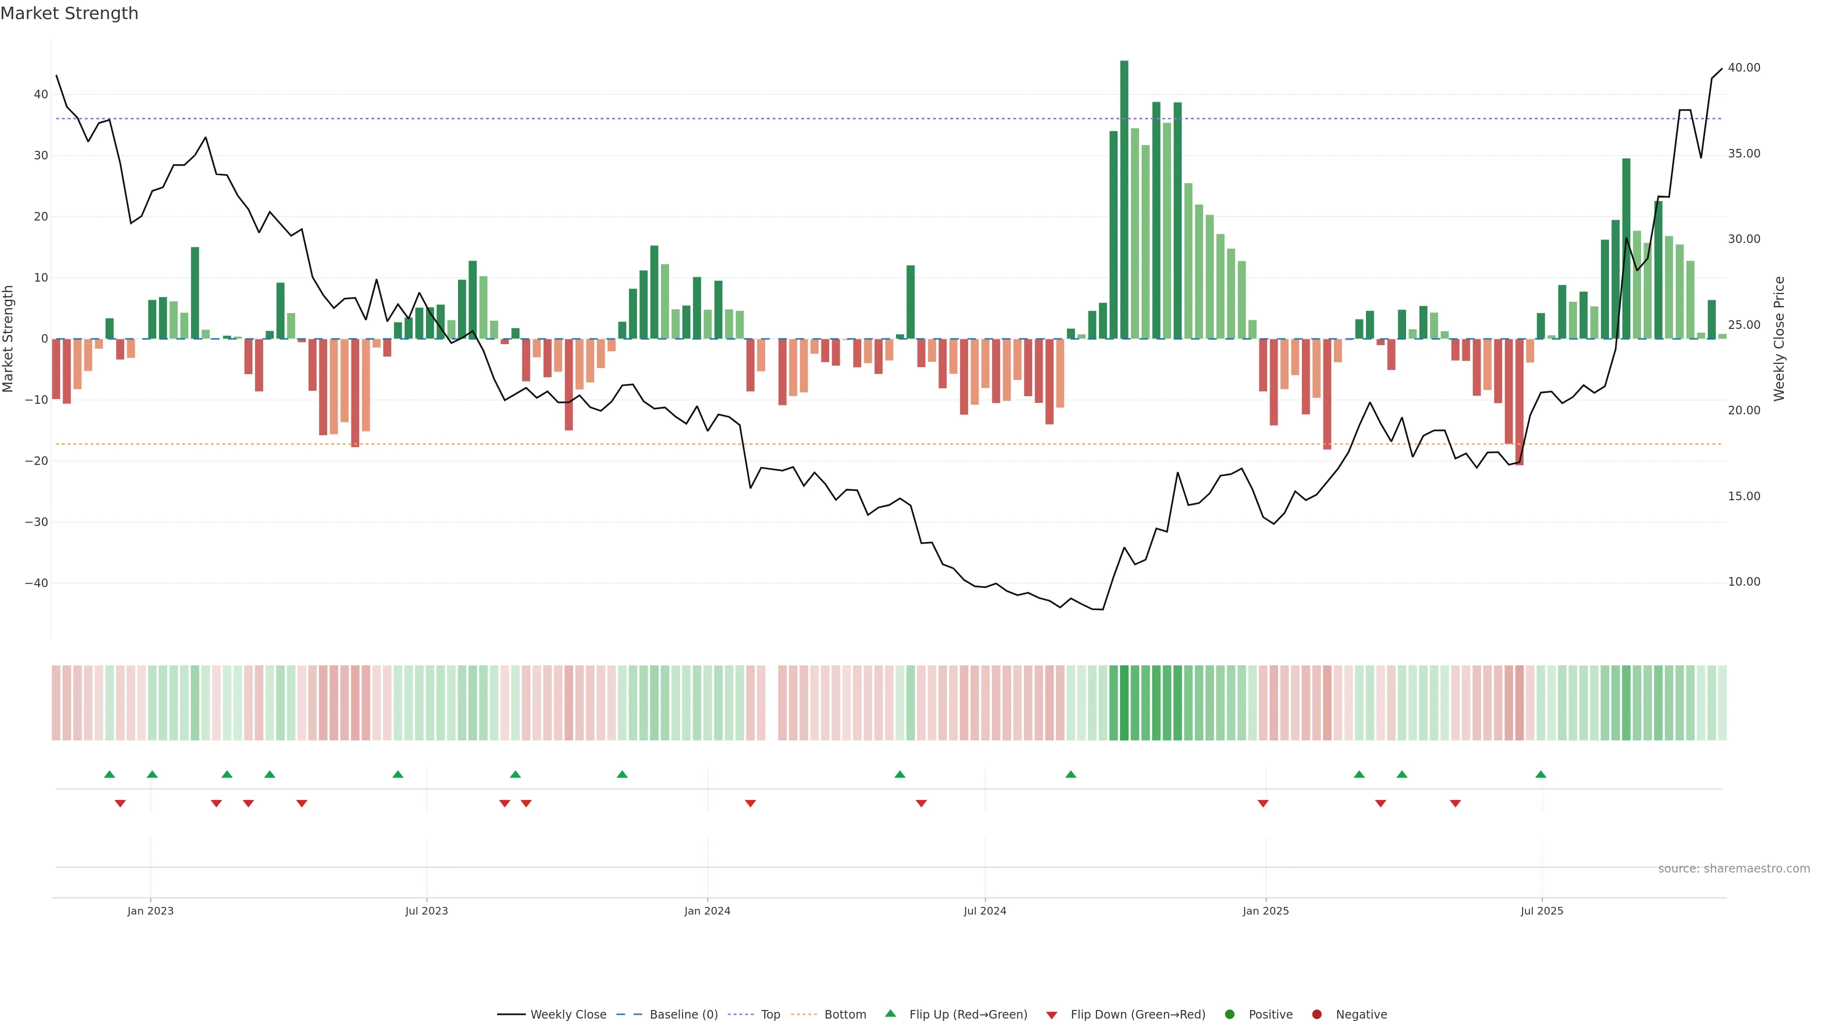Viewport: 1834px width, 1031px height.
Task: Click the first green flip-up triangle marker
Action: click(109, 774)
